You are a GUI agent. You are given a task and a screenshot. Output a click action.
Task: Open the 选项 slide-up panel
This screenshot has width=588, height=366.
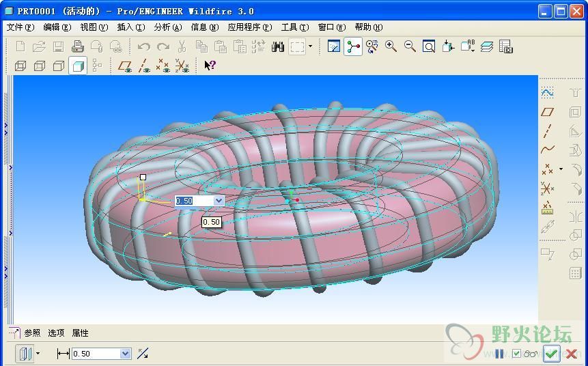click(56, 333)
